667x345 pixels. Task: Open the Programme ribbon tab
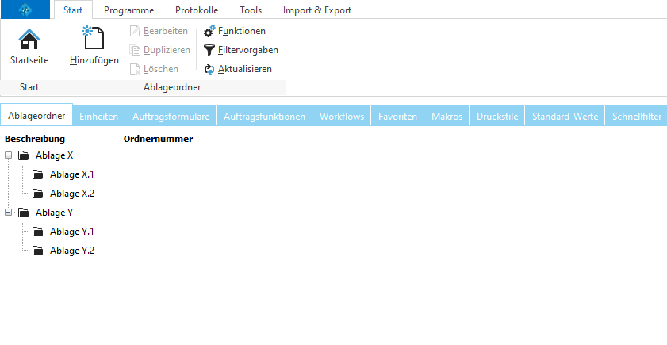point(128,10)
